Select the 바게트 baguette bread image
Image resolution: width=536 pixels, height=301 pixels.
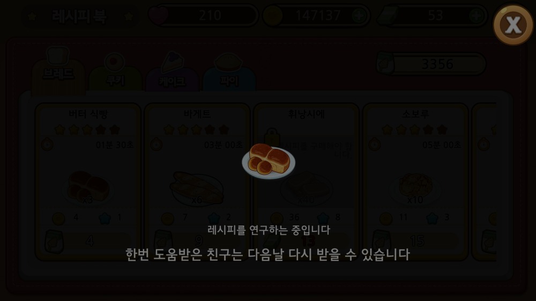click(197, 189)
